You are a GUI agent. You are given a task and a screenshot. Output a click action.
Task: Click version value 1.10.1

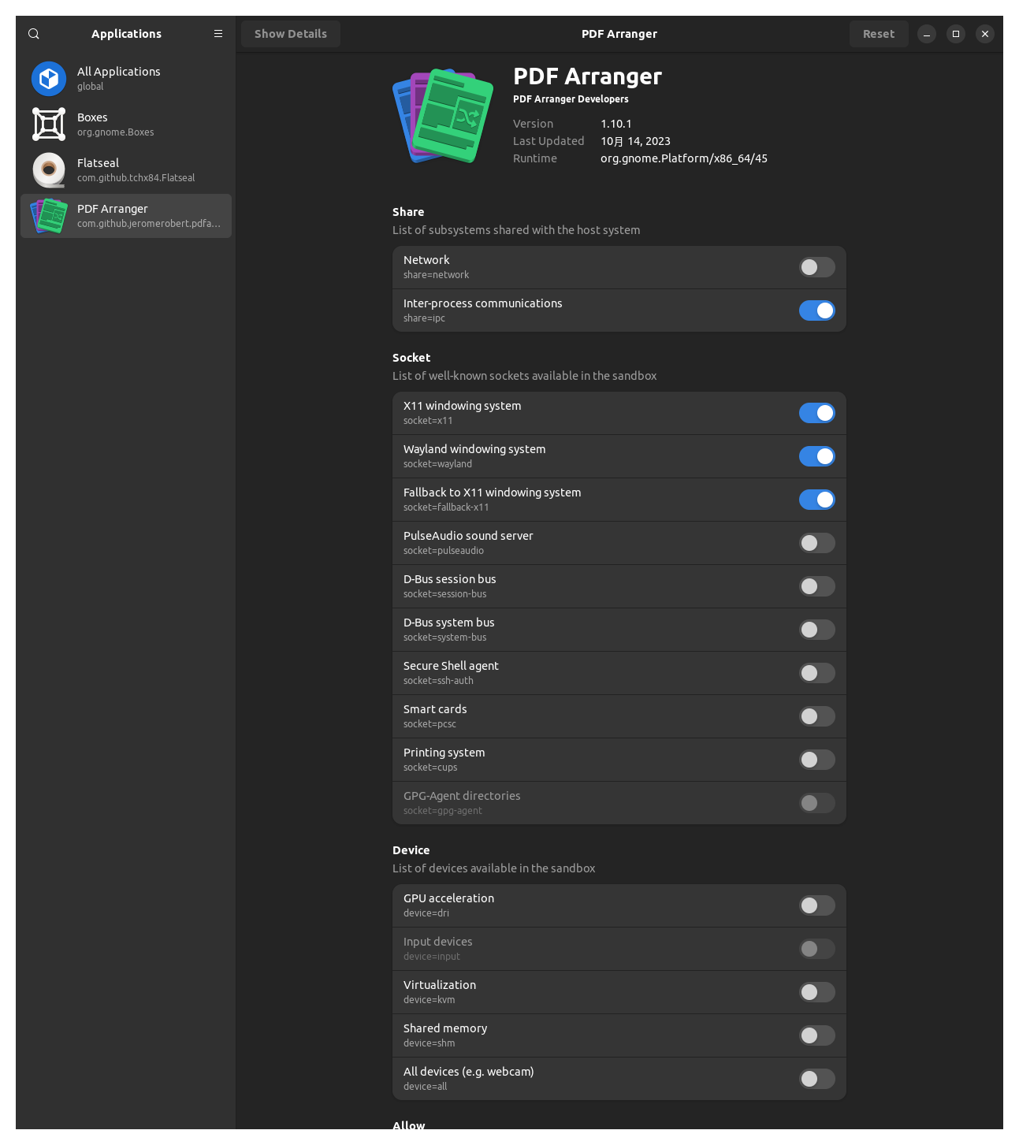click(616, 124)
